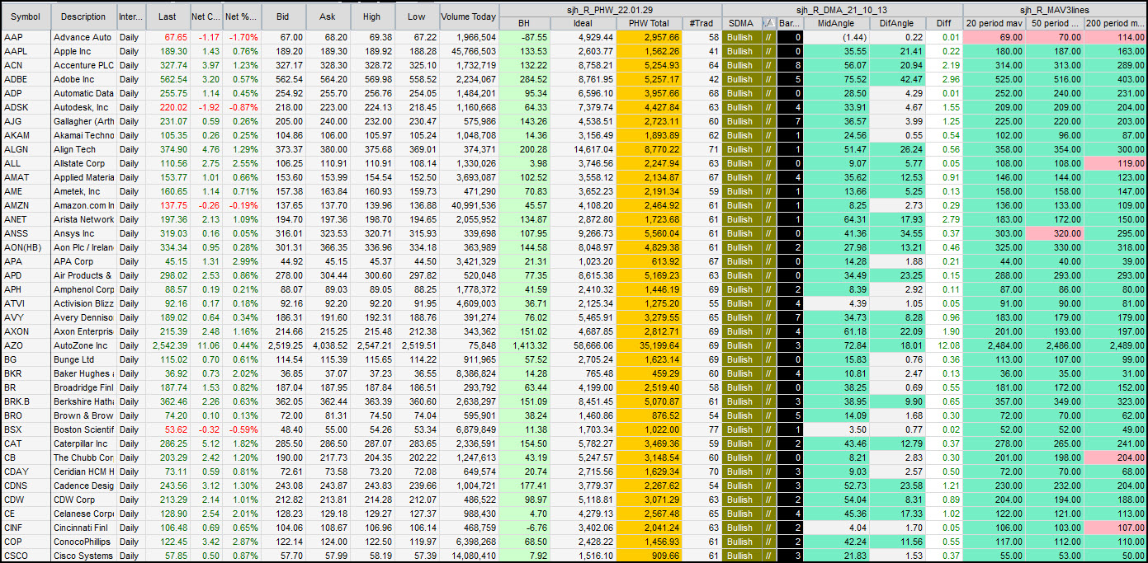Click the DifAngle value 34.55 for ANSS
Viewport: 1148px width, 563px height.
[x=896, y=233]
